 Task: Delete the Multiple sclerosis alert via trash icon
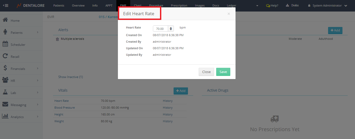(x=58, y=39)
